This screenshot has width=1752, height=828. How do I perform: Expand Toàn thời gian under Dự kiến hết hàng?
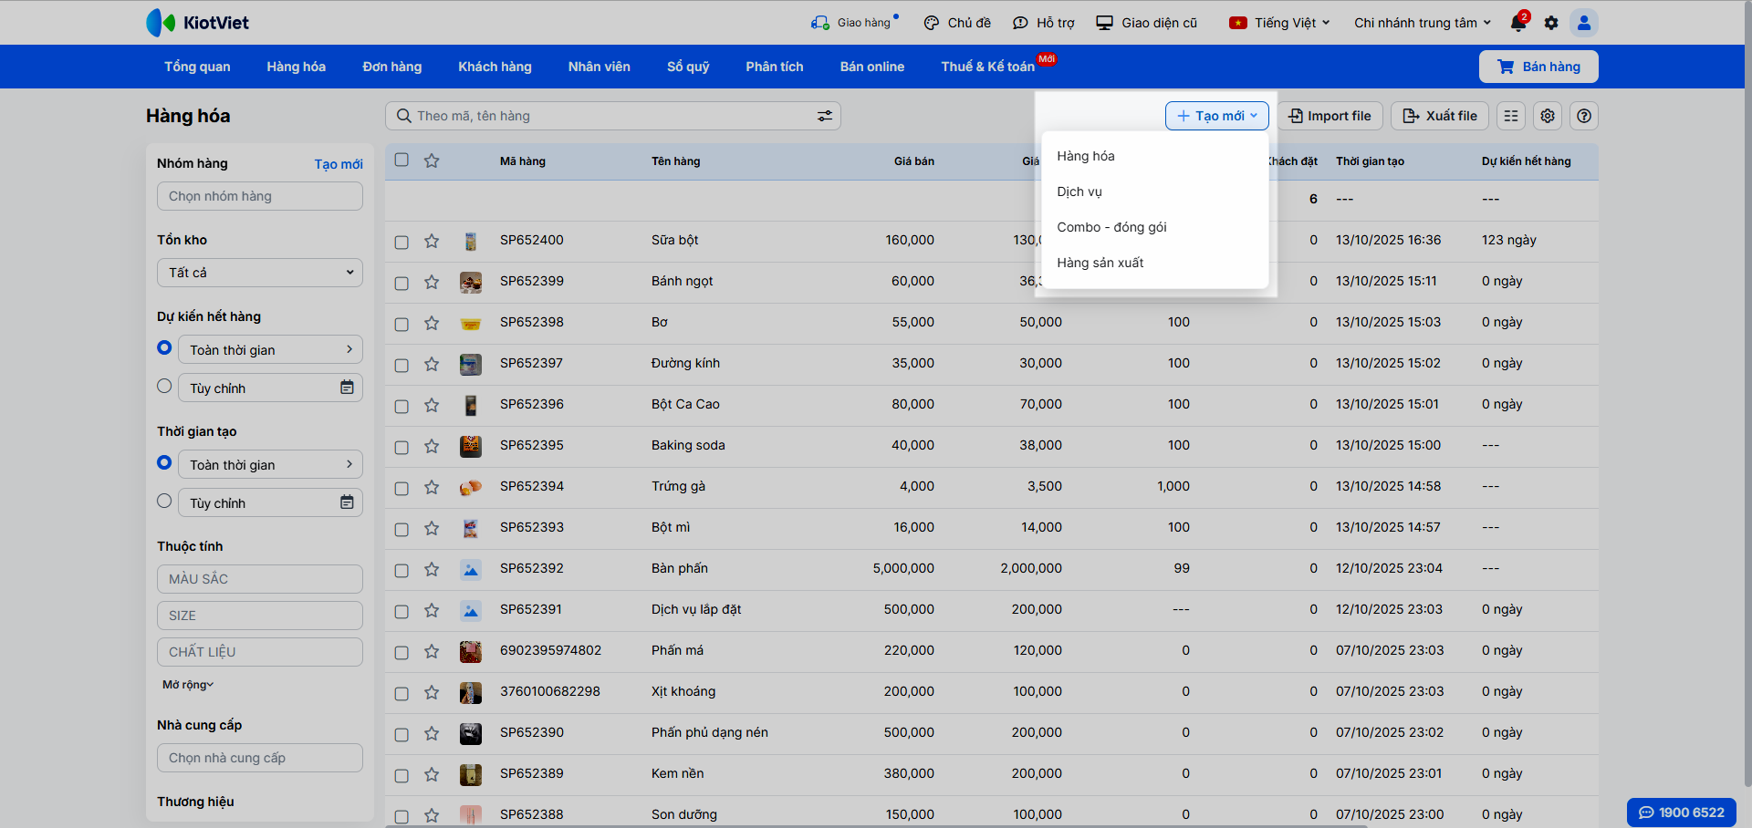tap(270, 349)
